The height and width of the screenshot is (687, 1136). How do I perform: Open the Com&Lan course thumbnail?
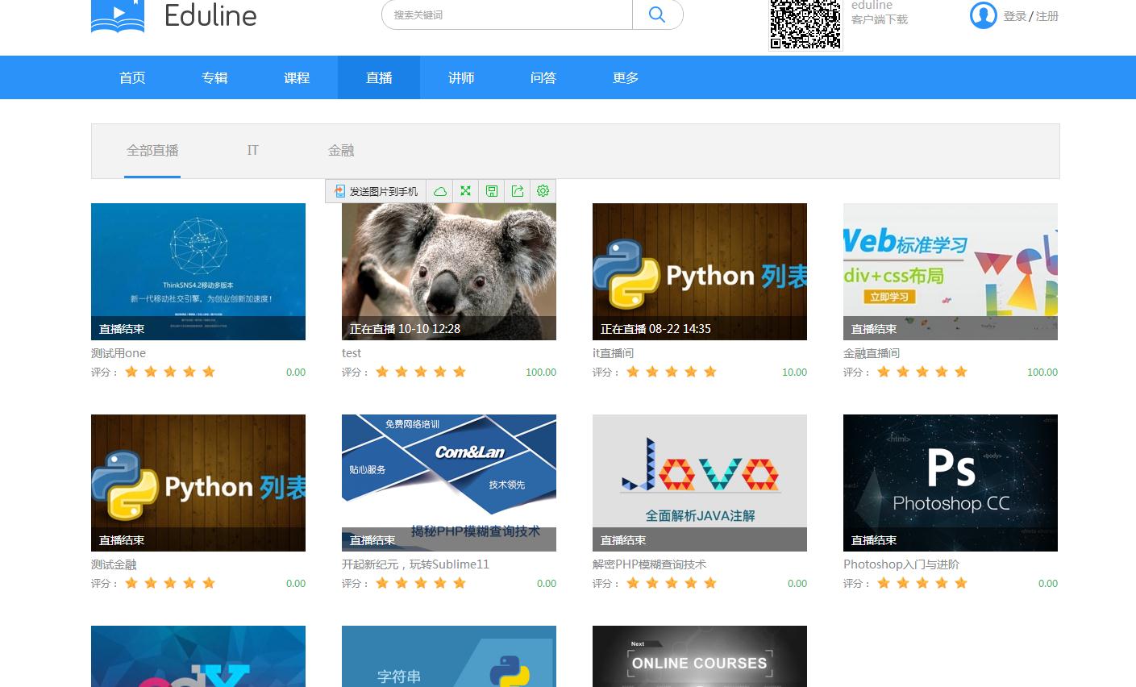(x=449, y=483)
